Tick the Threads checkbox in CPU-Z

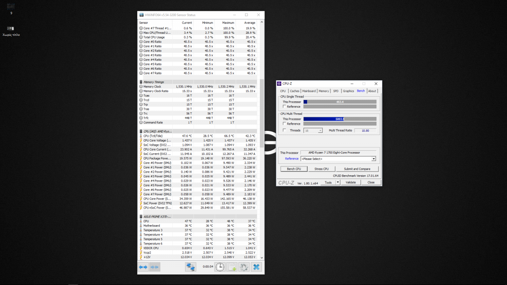click(x=284, y=130)
